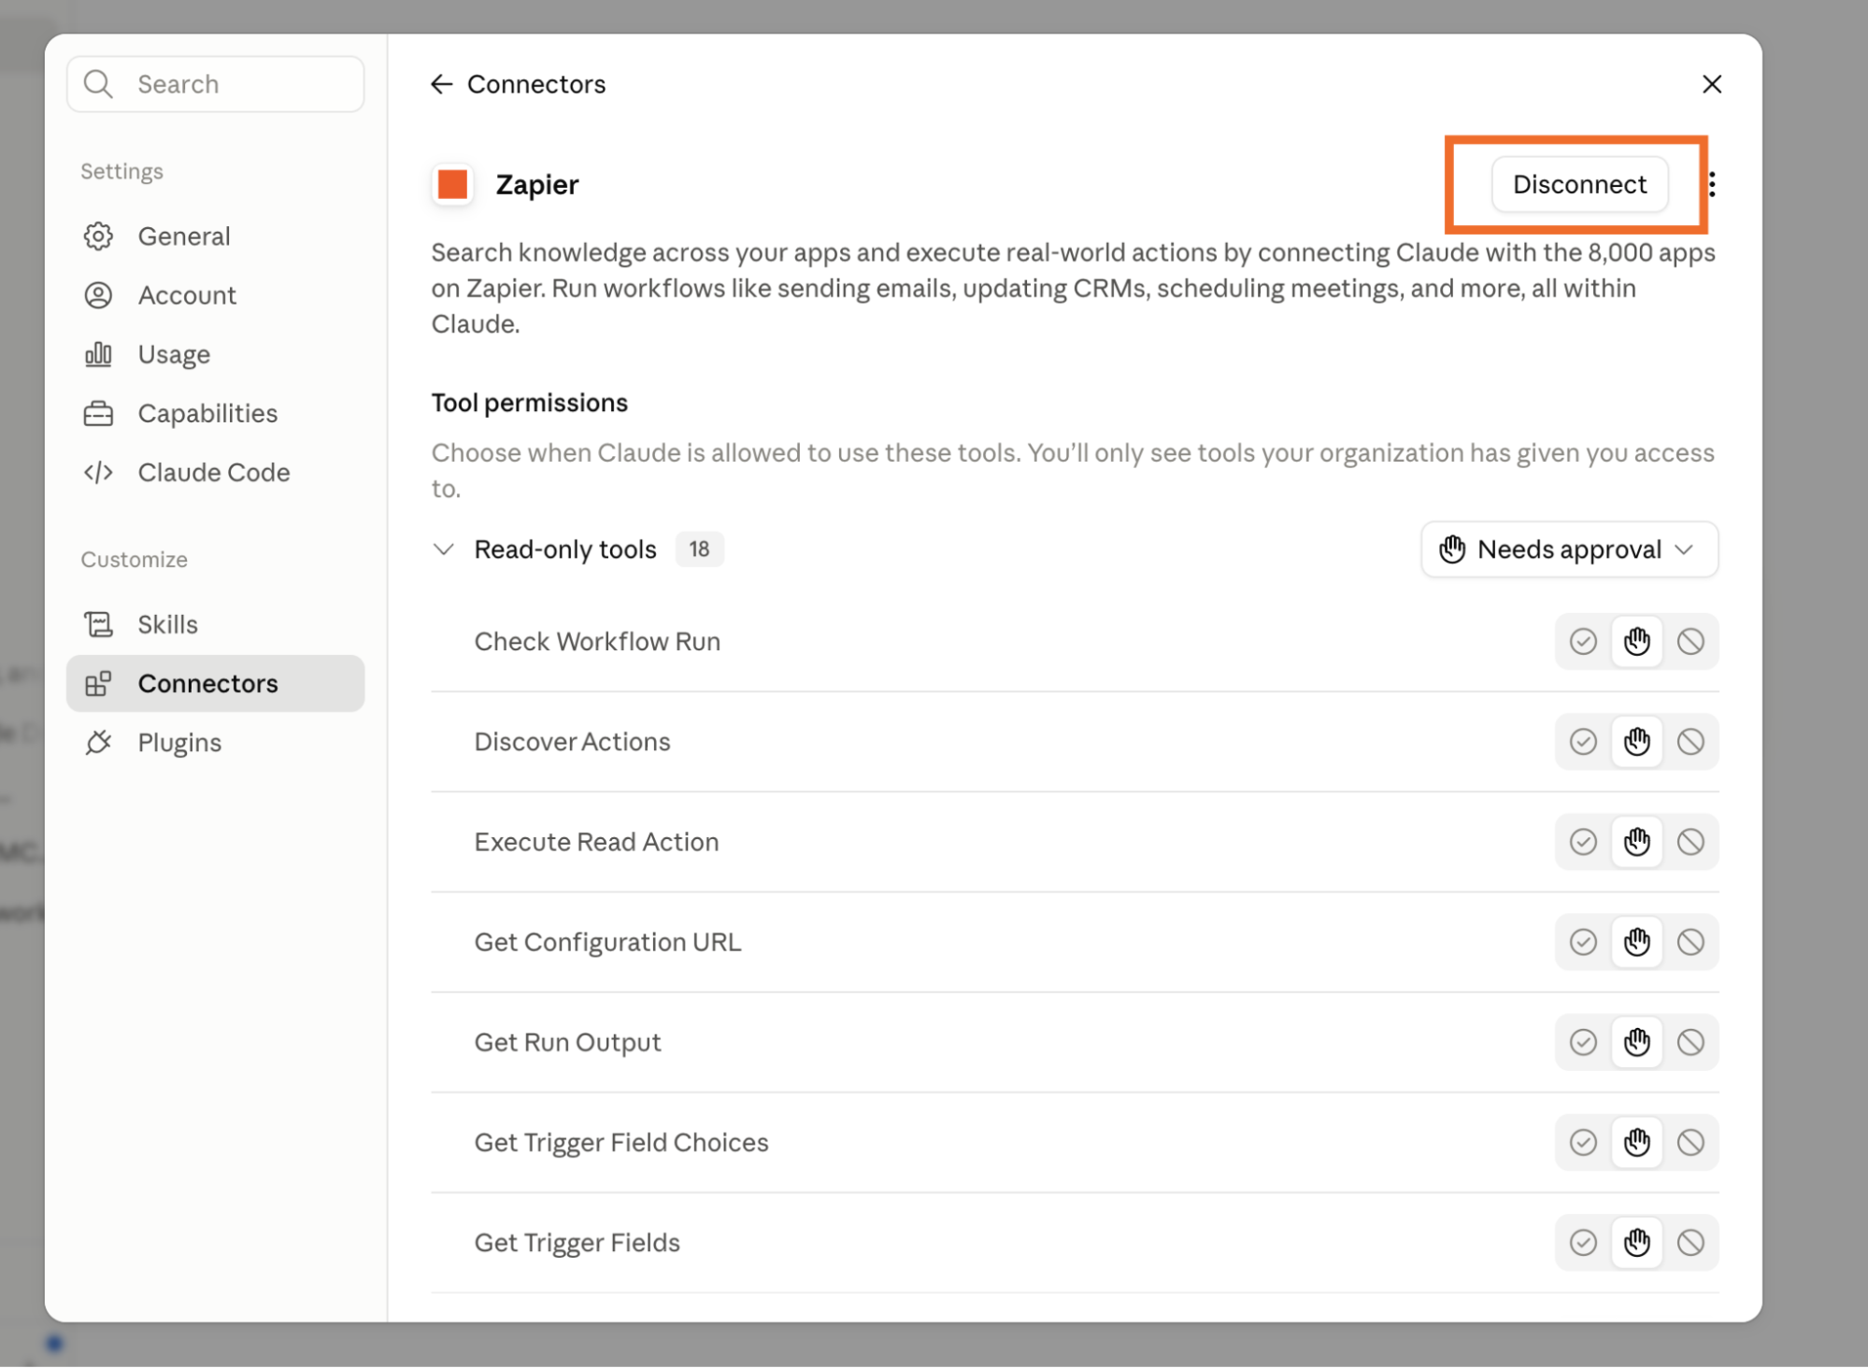Block the Execute Read Action tool

click(x=1690, y=842)
